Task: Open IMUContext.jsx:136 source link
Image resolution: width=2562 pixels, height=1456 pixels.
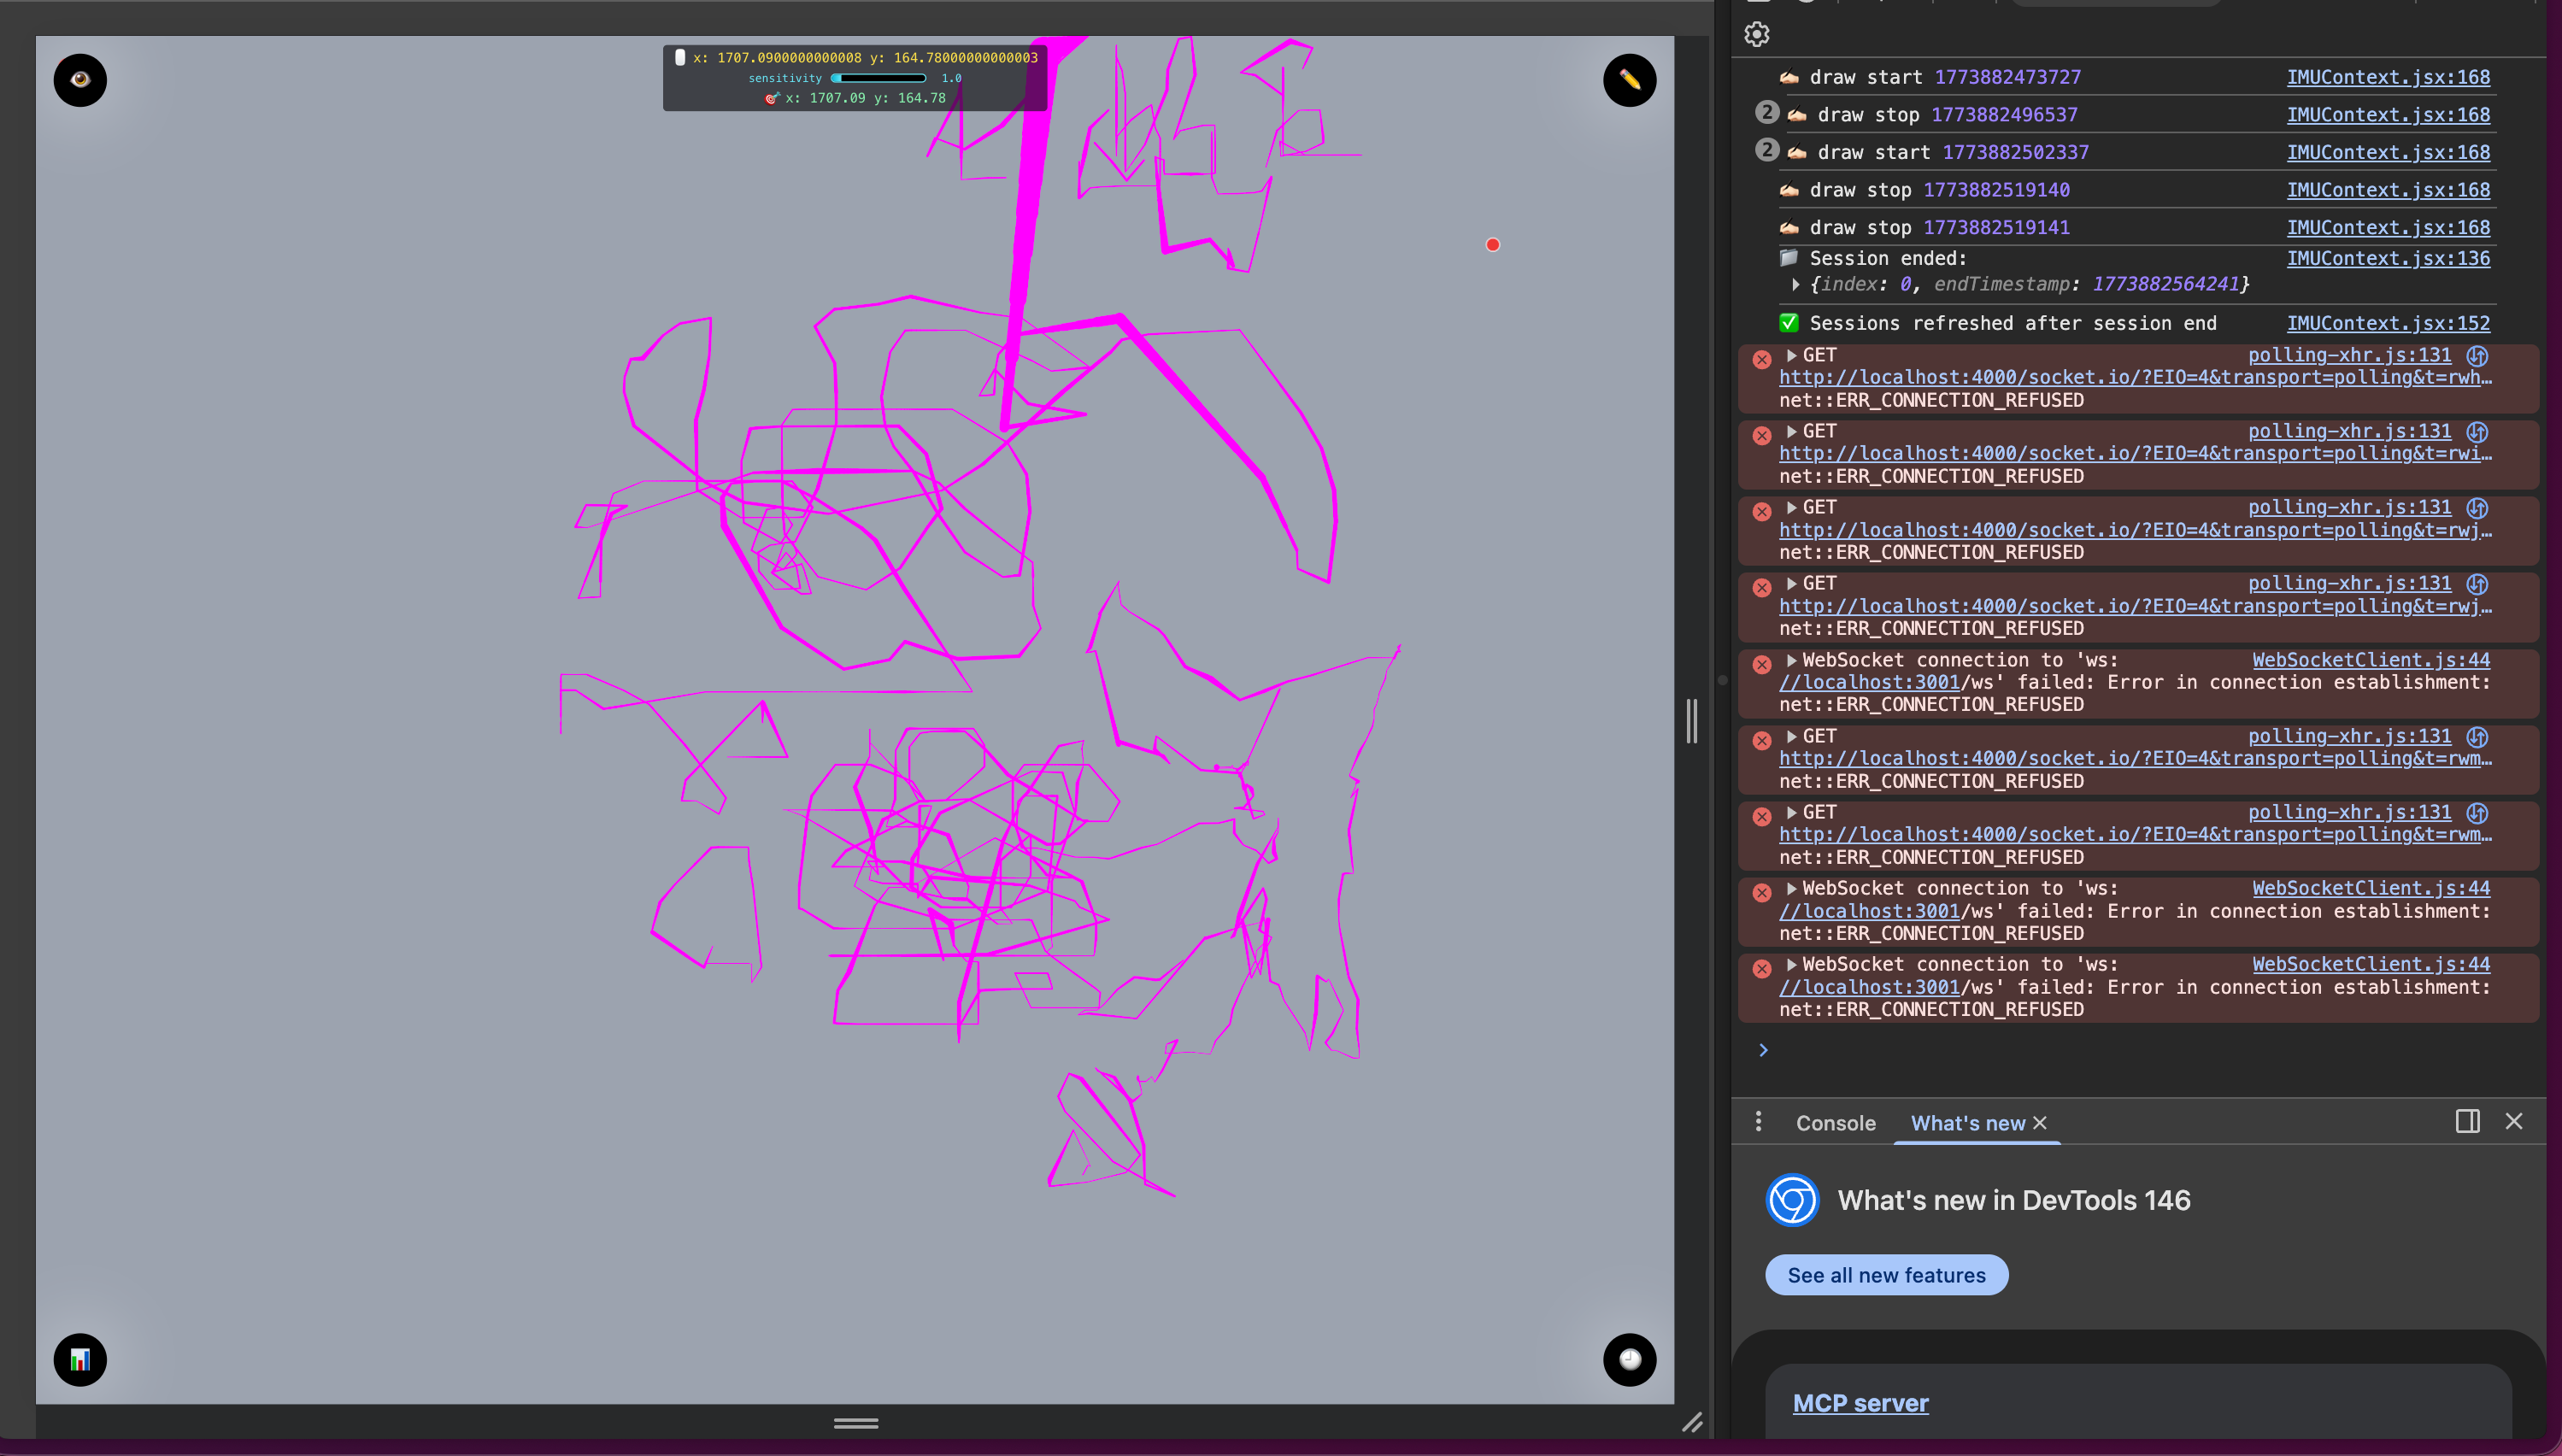Action: 2388,258
